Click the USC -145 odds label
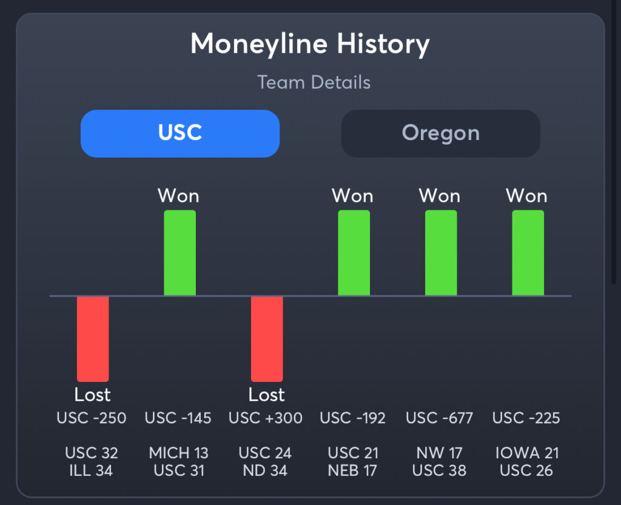Image resolution: width=621 pixels, height=505 pixels. tap(178, 418)
